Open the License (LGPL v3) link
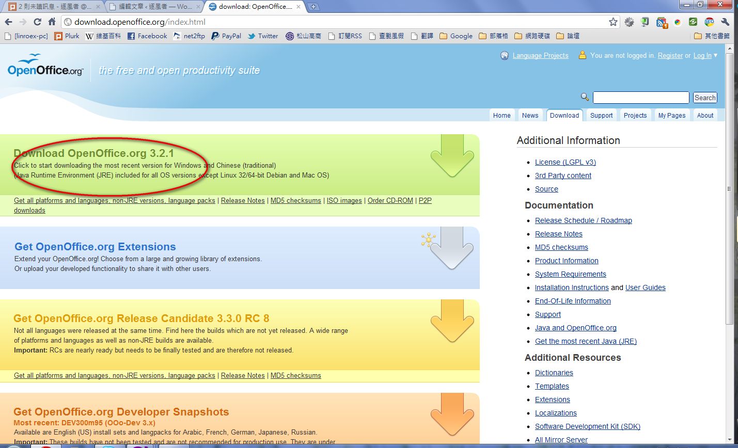The width and height of the screenshot is (738, 448). click(566, 162)
